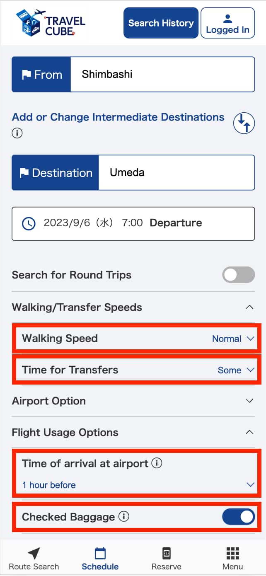Click the Logged In account button
The height and width of the screenshot is (576, 266).
click(227, 23)
